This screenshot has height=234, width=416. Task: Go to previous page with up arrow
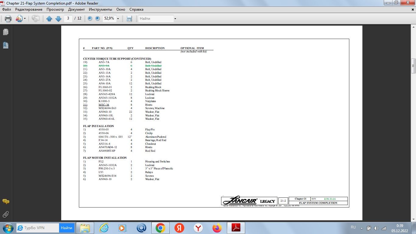[x=49, y=19]
